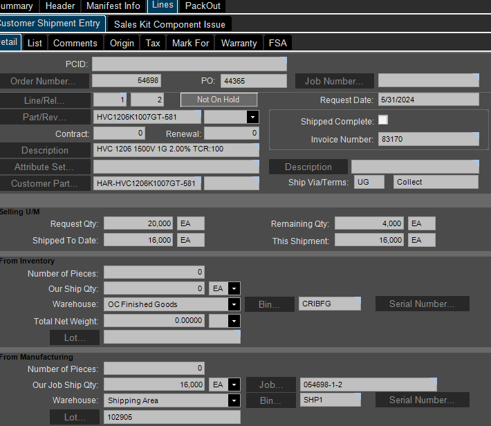Image resolution: width=491 pixels, height=426 pixels.
Task: Open the FSA sub-tab
Action: point(278,43)
